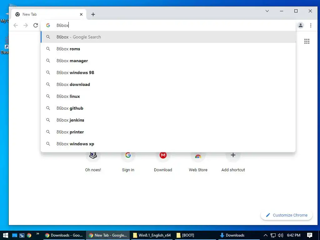Switch to 'Downloads - Goo...' taskbar window
320x240 pixels.
point(64,235)
